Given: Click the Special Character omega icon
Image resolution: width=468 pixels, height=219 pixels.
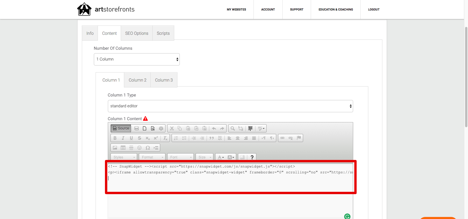Looking at the screenshot, I should pos(148,148).
